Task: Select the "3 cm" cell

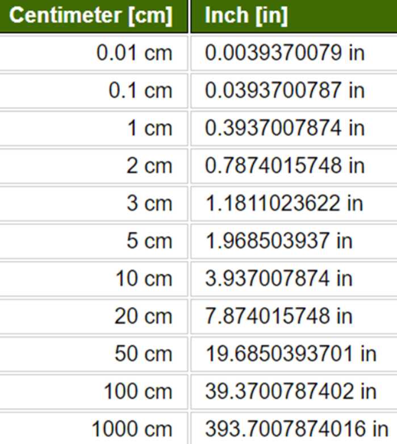Action: click(x=94, y=204)
